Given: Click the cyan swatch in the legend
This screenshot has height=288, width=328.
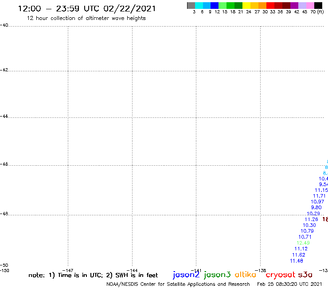Looking at the screenshot, I should [x=199, y=5].
